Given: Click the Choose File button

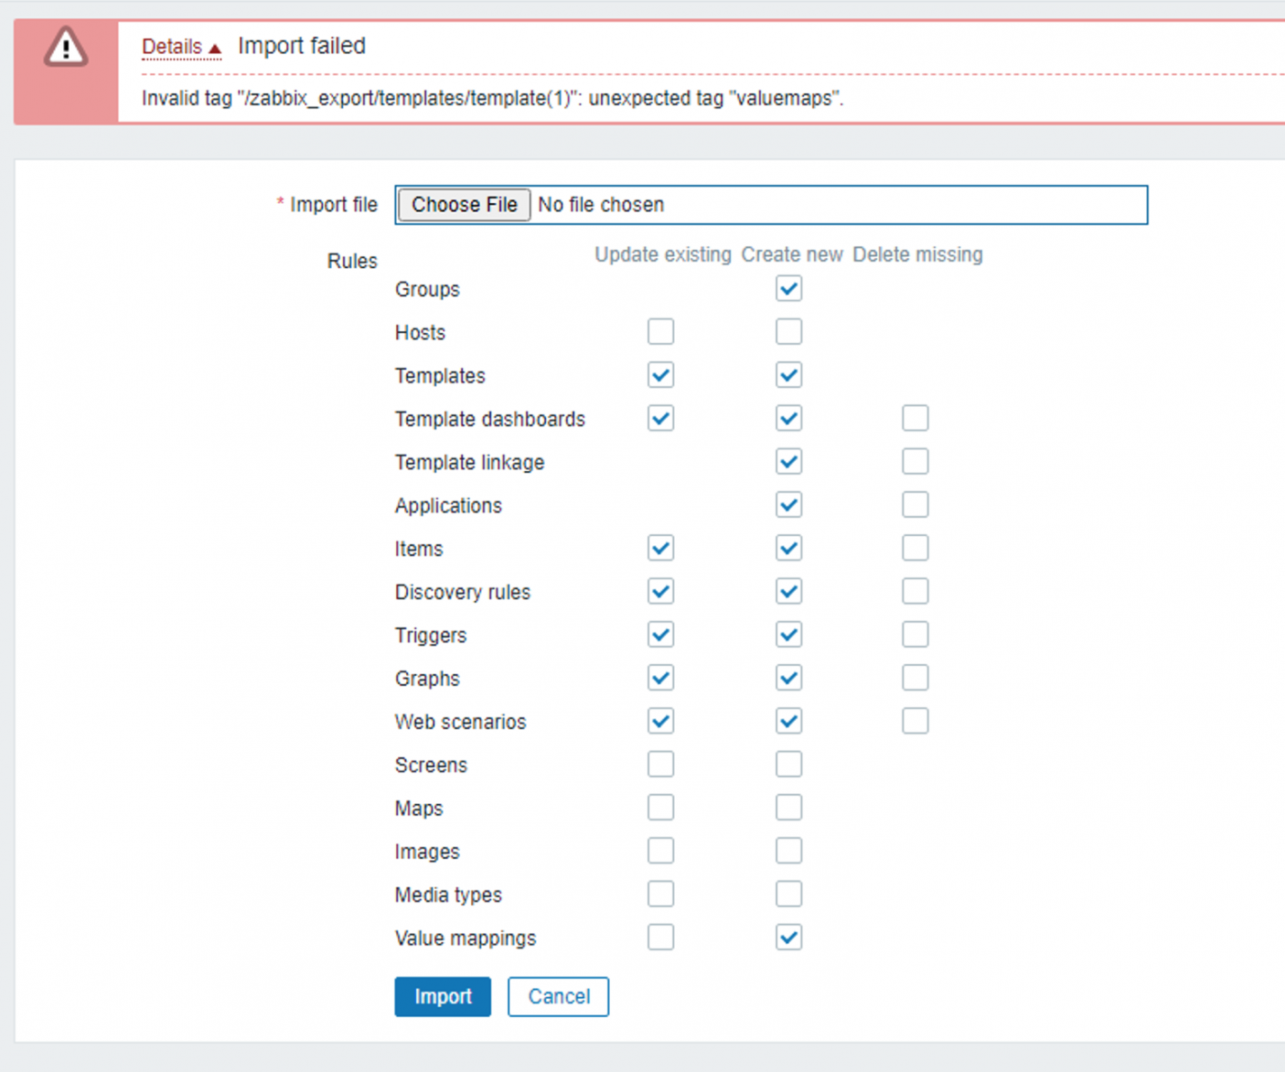Looking at the screenshot, I should click(464, 205).
